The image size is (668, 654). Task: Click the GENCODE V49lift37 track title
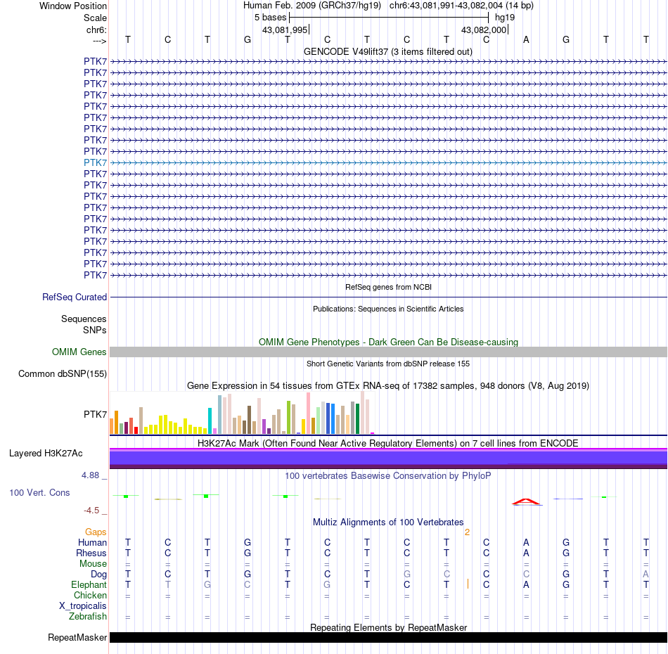pos(388,51)
